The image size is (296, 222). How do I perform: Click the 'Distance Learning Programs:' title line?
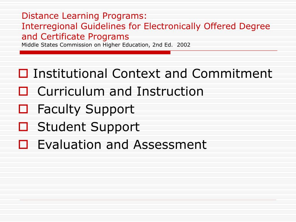pos(84,16)
